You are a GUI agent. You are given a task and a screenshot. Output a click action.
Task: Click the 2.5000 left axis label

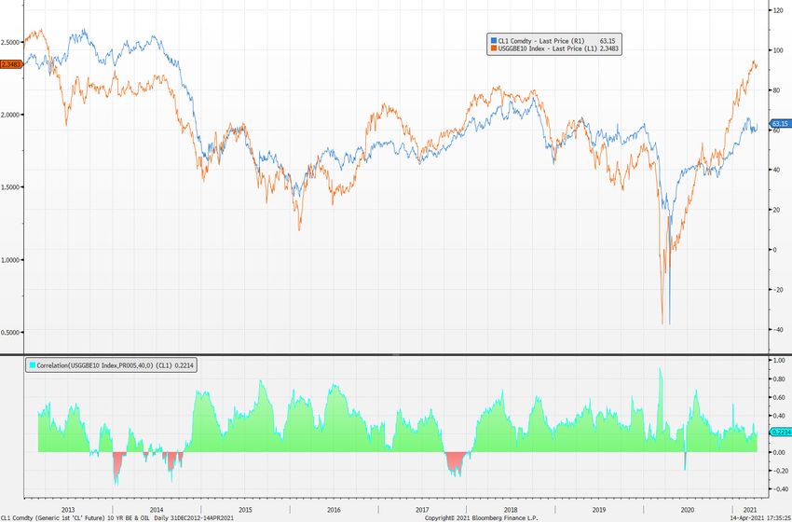[x=11, y=42]
